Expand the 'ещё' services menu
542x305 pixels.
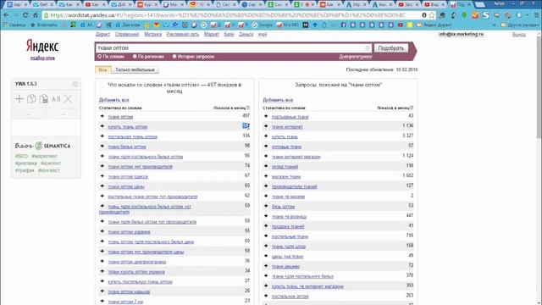point(263,34)
